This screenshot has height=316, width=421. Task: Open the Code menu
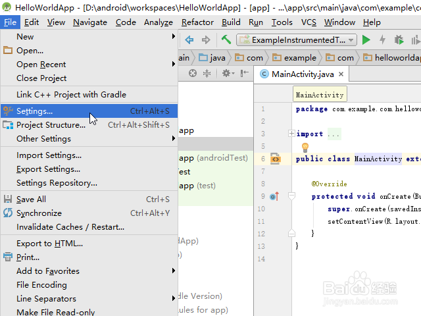126,22
